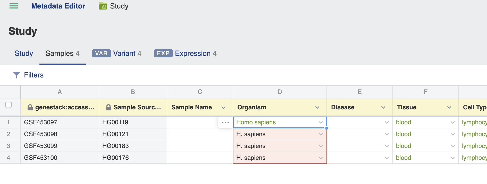
Task: Open the Sample Name column dropdown arrow
Action: point(223,108)
